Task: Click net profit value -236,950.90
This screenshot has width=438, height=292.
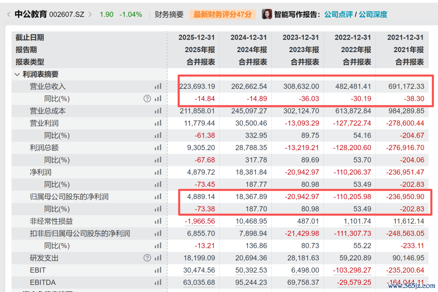Action: click(405, 197)
